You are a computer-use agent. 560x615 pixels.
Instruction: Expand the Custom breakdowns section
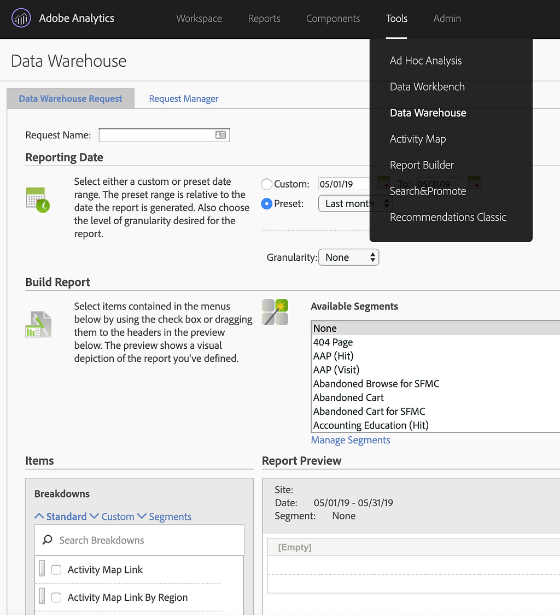coord(112,517)
